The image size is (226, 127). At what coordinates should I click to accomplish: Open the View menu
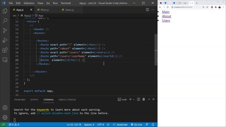click(x=40, y=3)
